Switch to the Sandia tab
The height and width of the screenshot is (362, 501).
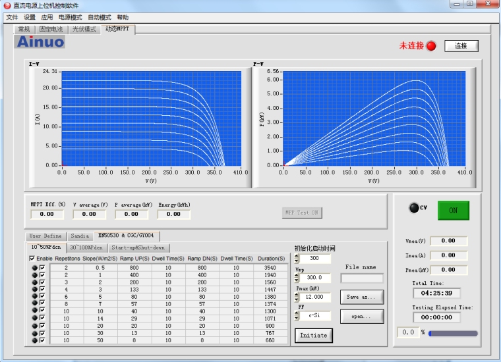[79, 236]
